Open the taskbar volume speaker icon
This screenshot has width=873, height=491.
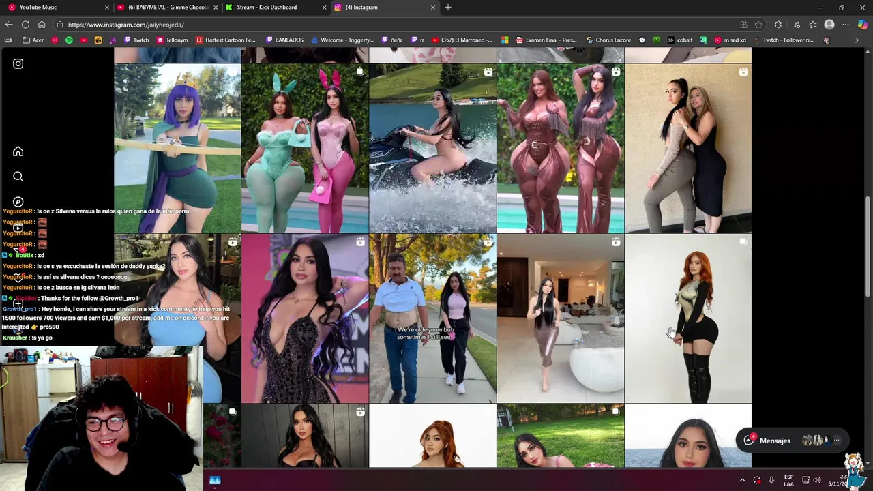click(x=817, y=480)
